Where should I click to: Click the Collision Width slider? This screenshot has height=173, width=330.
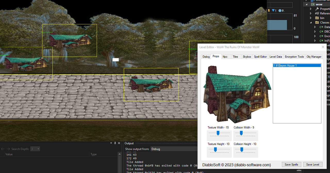point(246,135)
